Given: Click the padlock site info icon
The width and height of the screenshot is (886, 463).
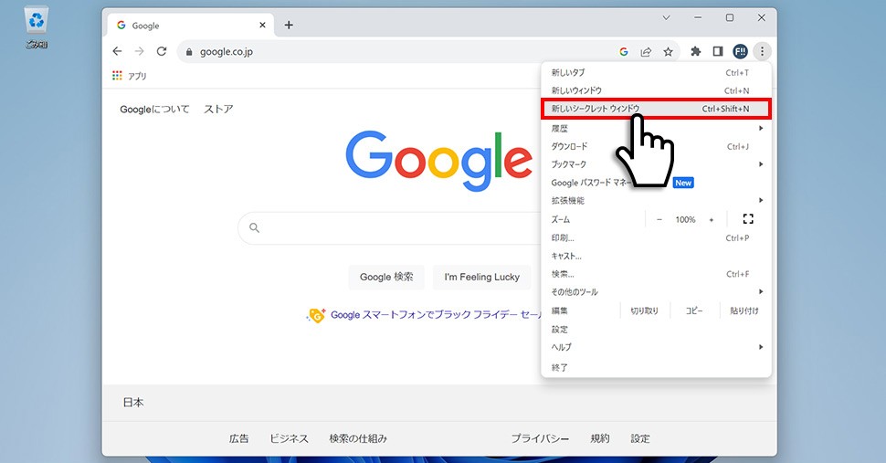Looking at the screenshot, I should (189, 52).
